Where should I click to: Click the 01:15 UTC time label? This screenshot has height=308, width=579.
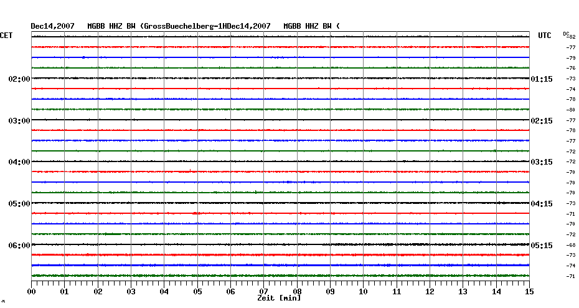point(542,79)
